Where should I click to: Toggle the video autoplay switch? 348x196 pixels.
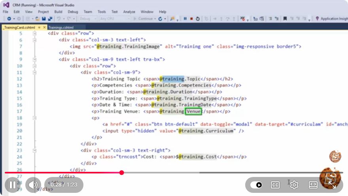256,185
